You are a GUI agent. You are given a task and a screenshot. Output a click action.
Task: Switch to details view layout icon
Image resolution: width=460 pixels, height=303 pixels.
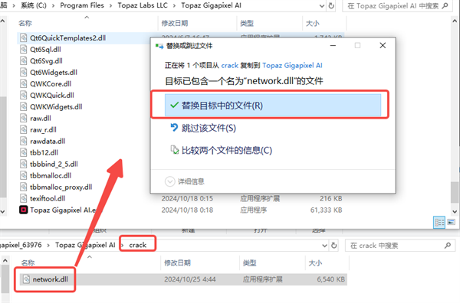point(439,223)
